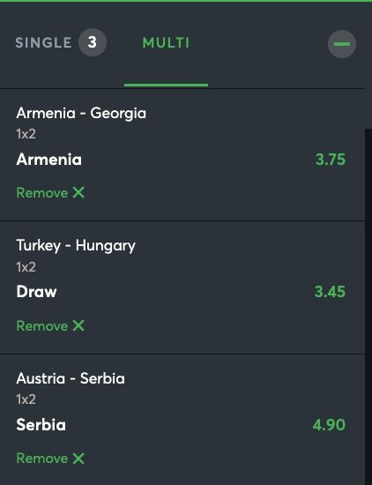This screenshot has width=372, height=485.
Task: Select the MULTI tab
Action: tap(166, 42)
